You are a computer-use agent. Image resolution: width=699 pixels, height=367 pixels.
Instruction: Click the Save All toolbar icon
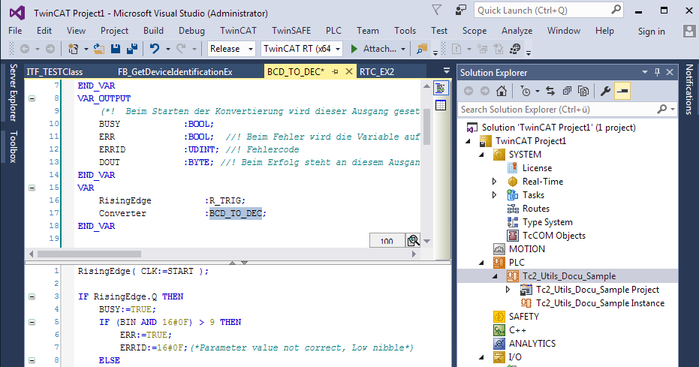pos(132,49)
